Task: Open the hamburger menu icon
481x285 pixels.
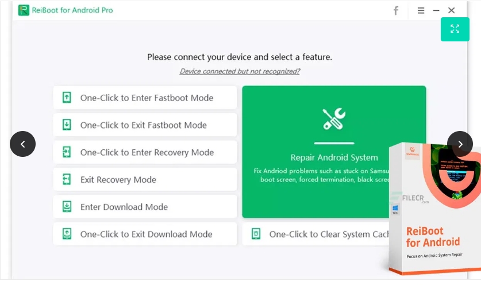Action: pyautogui.click(x=421, y=10)
